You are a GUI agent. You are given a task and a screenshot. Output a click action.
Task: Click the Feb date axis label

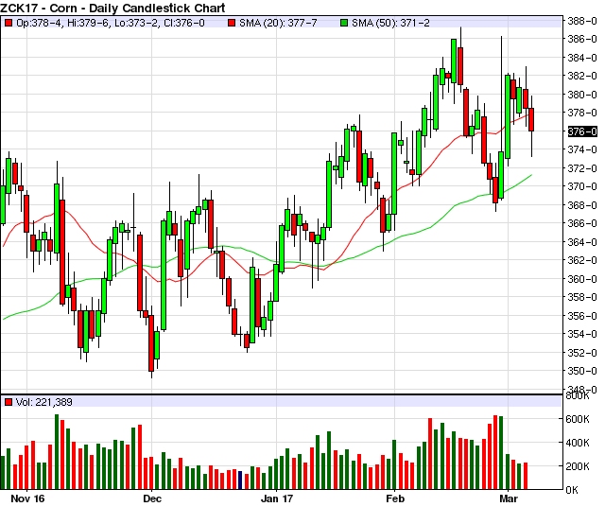click(x=395, y=498)
